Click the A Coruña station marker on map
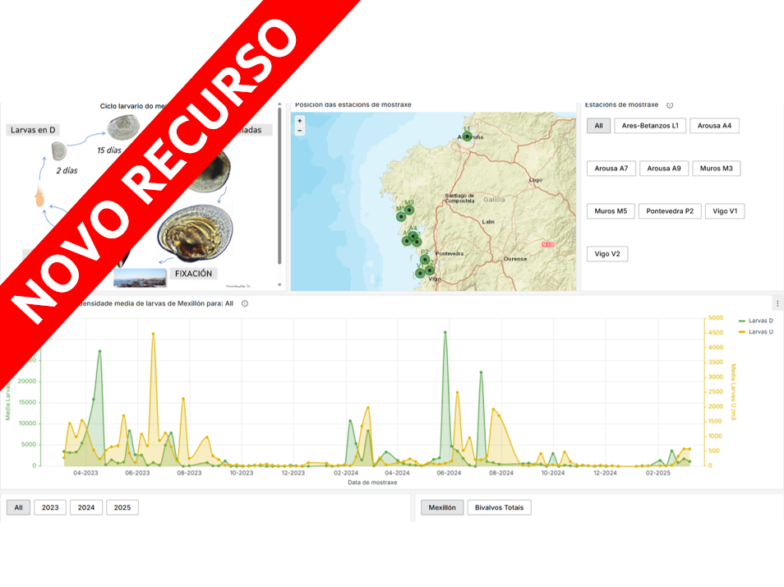The image size is (784, 587). [x=467, y=136]
